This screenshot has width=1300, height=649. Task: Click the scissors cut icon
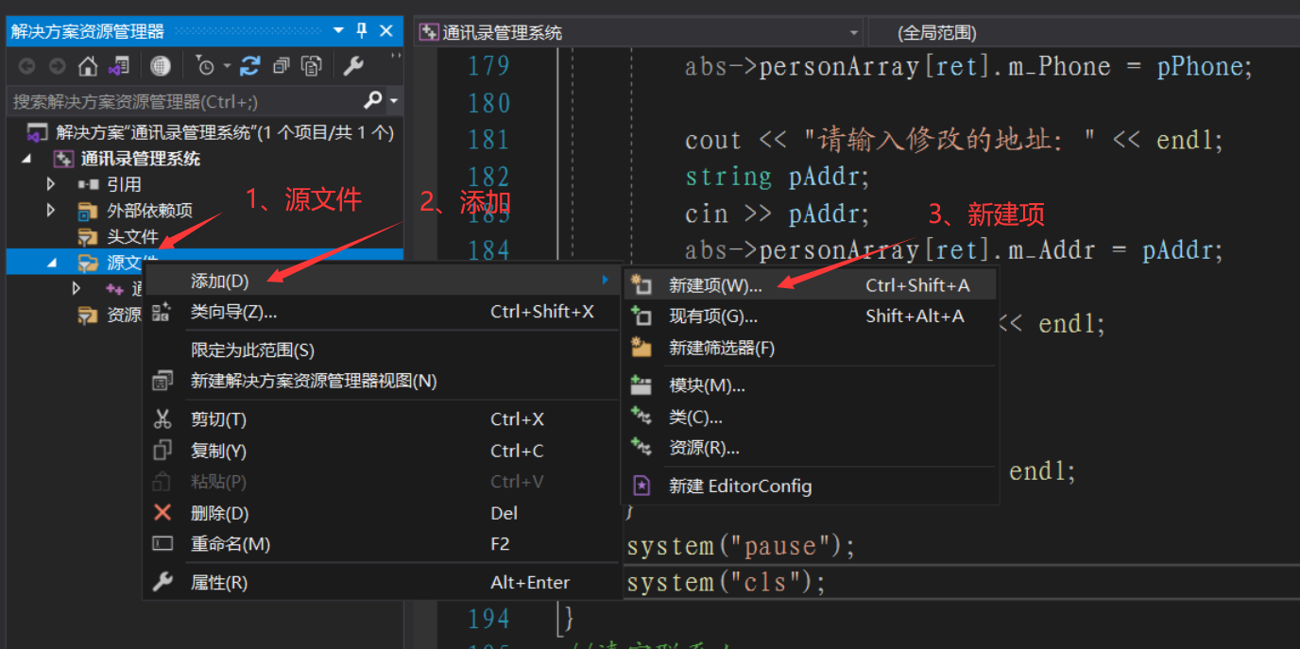click(162, 419)
